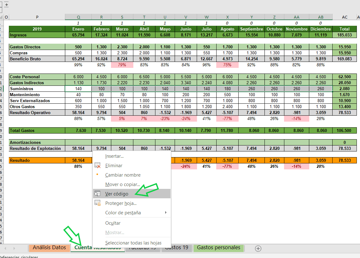Image resolution: width=360 pixels, height=258 pixels.
Task: Click the Septiembre header cell
Action: pos(252,29)
